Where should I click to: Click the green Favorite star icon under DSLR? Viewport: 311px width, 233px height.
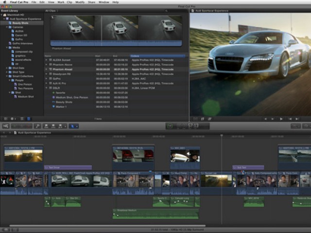53,93
